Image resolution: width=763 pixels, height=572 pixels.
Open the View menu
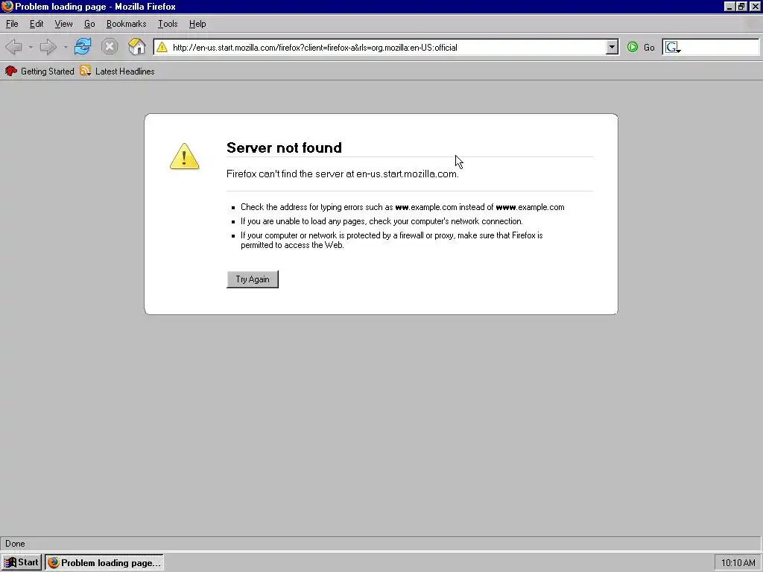(64, 24)
